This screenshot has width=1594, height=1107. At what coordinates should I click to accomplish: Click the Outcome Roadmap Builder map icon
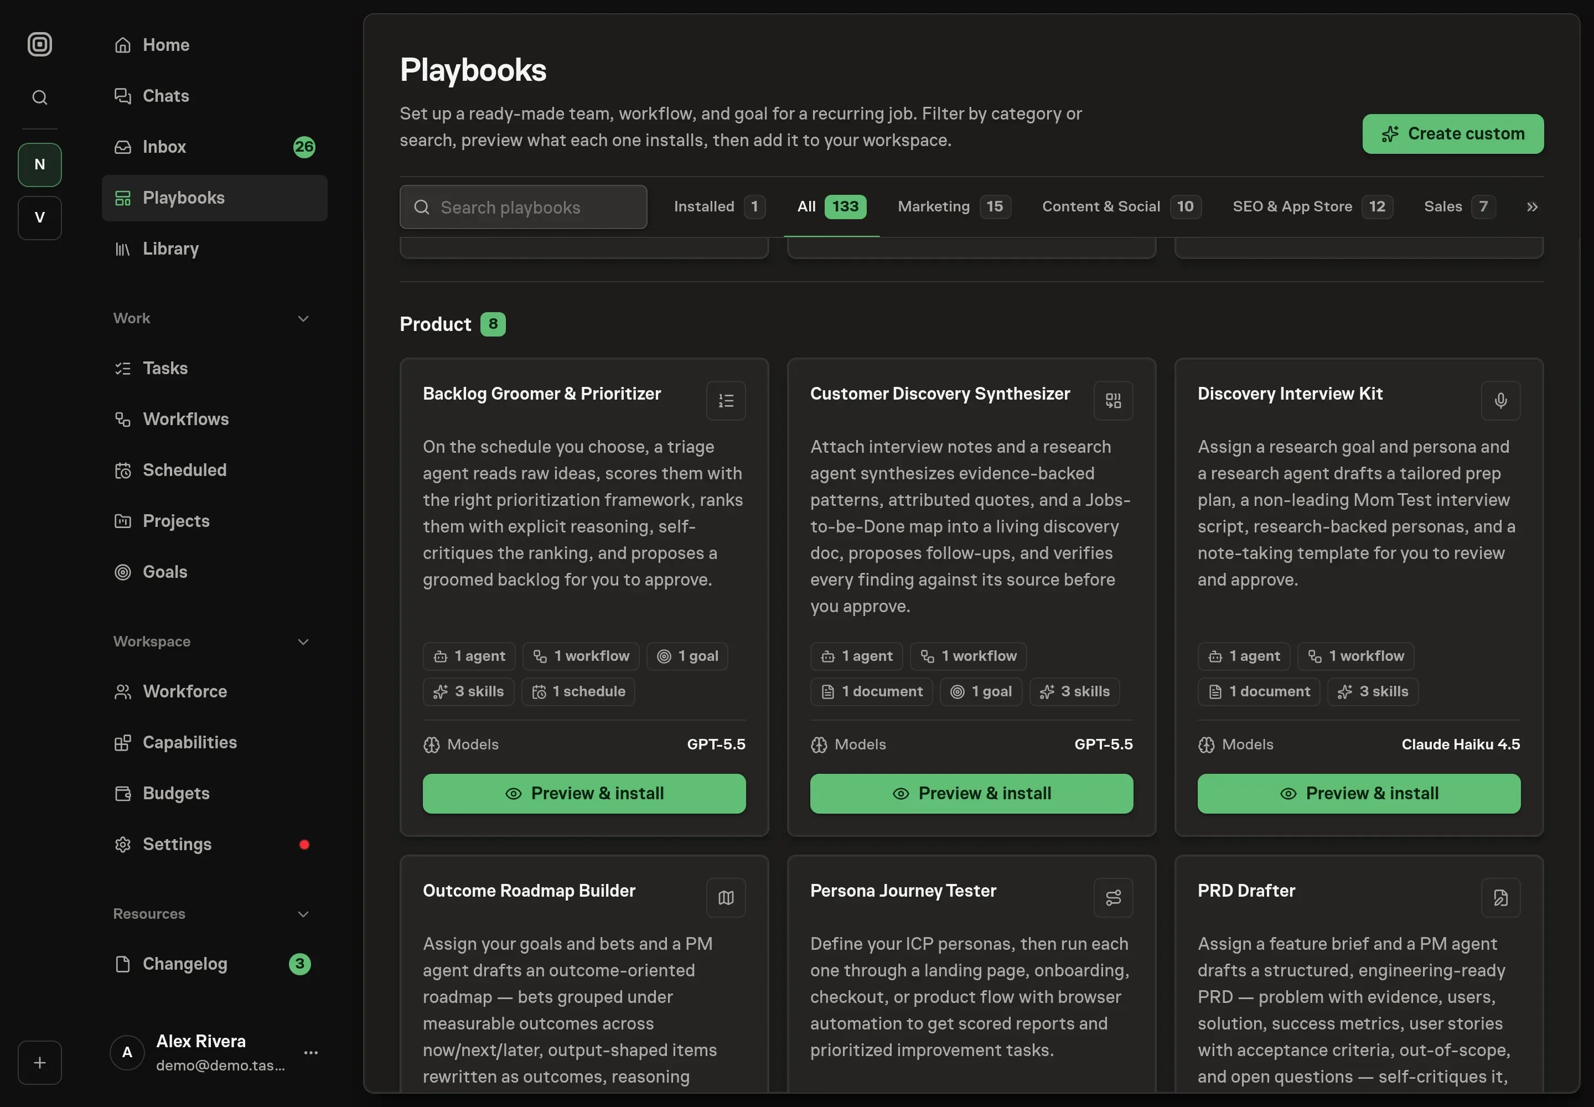pyautogui.click(x=726, y=898)
